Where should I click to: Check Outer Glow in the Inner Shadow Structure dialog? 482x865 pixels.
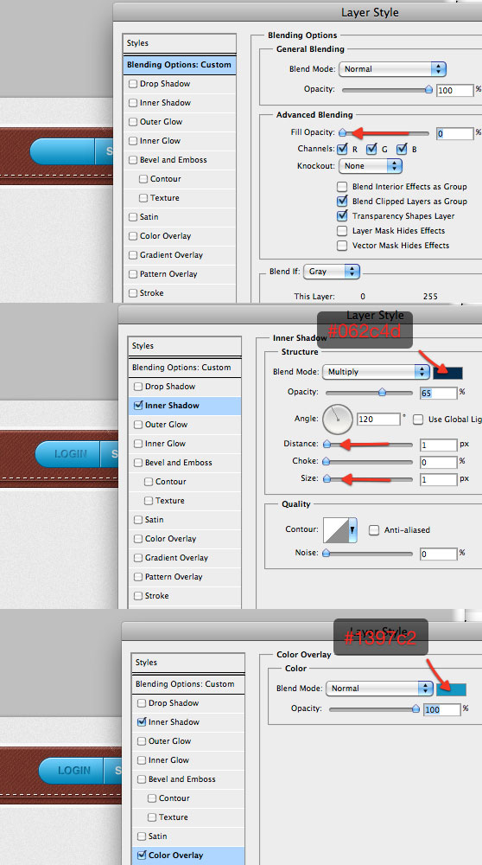(x=138, y=425)
